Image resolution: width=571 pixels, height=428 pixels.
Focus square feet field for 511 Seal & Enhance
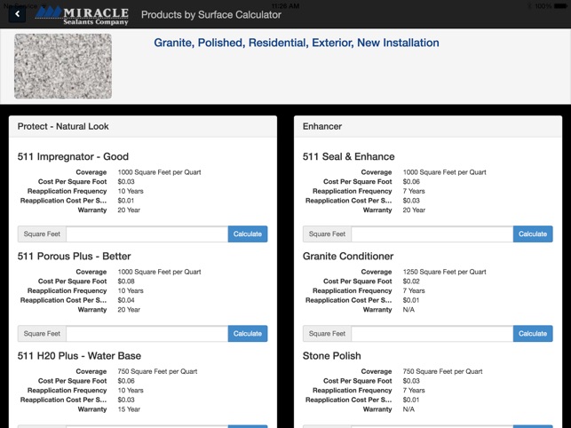tap(432, 234)
